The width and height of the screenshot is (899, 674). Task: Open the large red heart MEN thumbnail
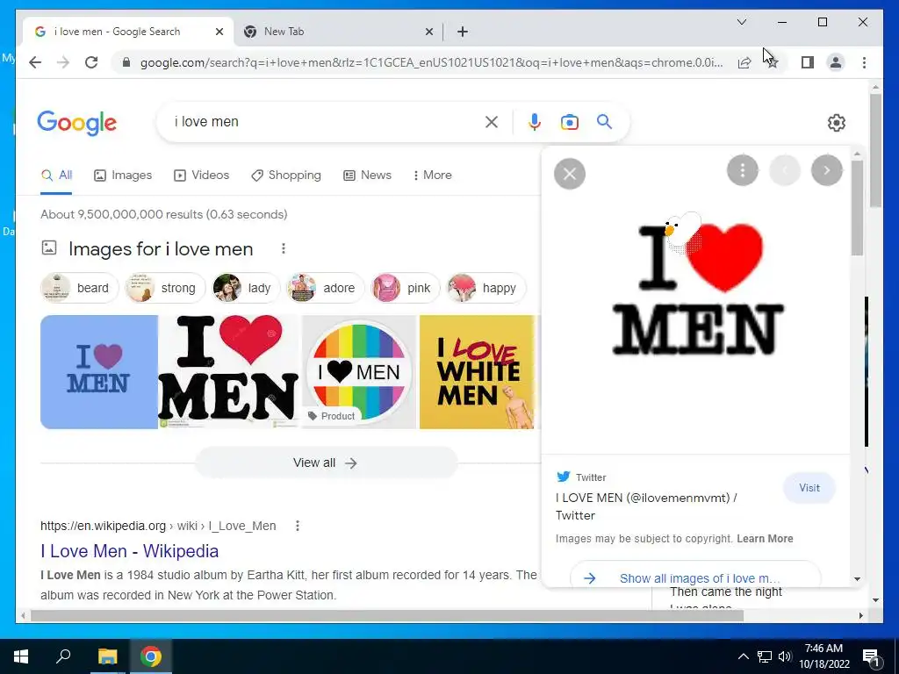point(229,372)
